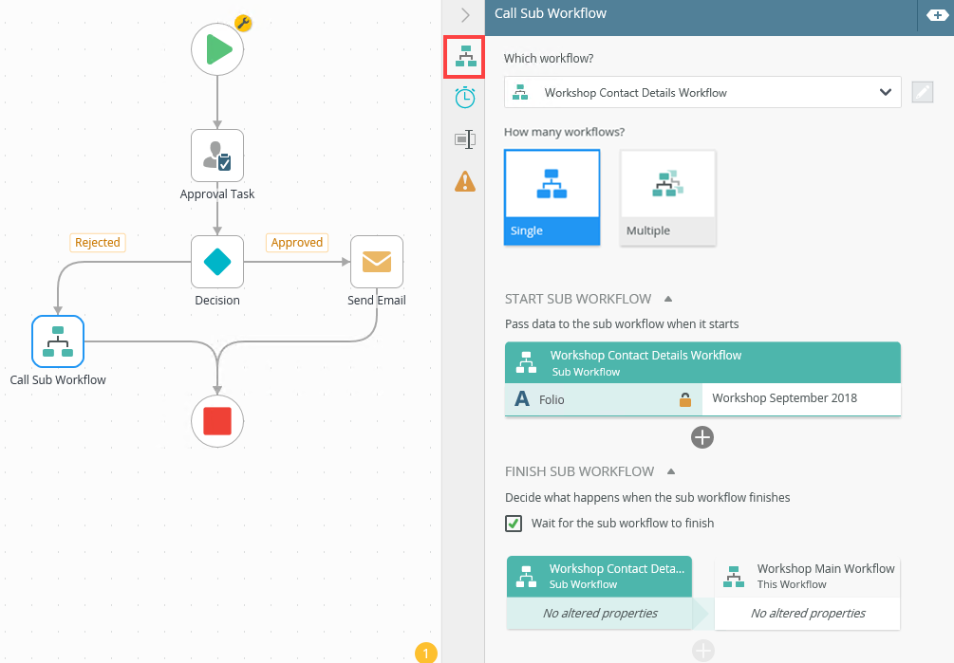Choose the Multiple workflows option

667,197
